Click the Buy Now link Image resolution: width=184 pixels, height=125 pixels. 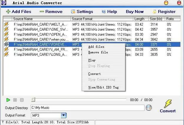pos(135,11)
